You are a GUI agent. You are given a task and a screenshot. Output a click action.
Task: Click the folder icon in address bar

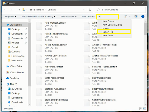pos(24,10)
